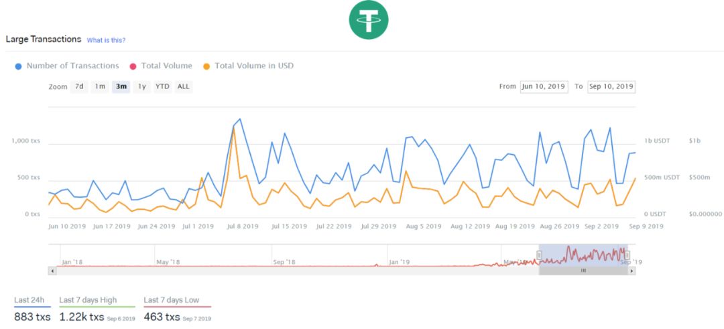Viewport: 724px width, 329px height.
Task: Click the To date field Sep 10, 2019
Action: (611, 86)
